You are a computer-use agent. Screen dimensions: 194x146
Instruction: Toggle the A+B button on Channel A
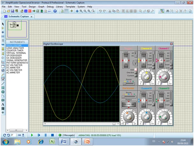154,68
